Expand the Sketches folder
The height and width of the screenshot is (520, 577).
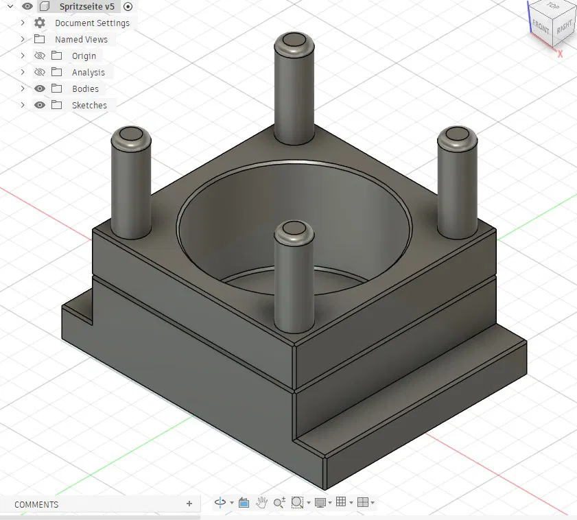pyautogui.click(x=23, y=105)
